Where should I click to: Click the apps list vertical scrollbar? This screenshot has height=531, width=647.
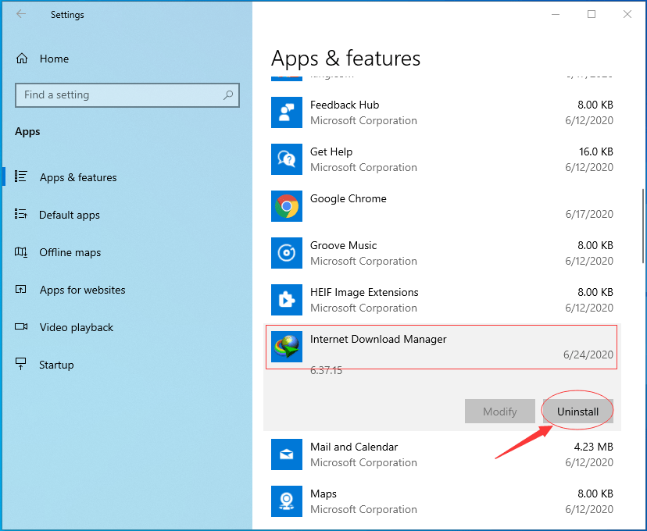point(643,226)
